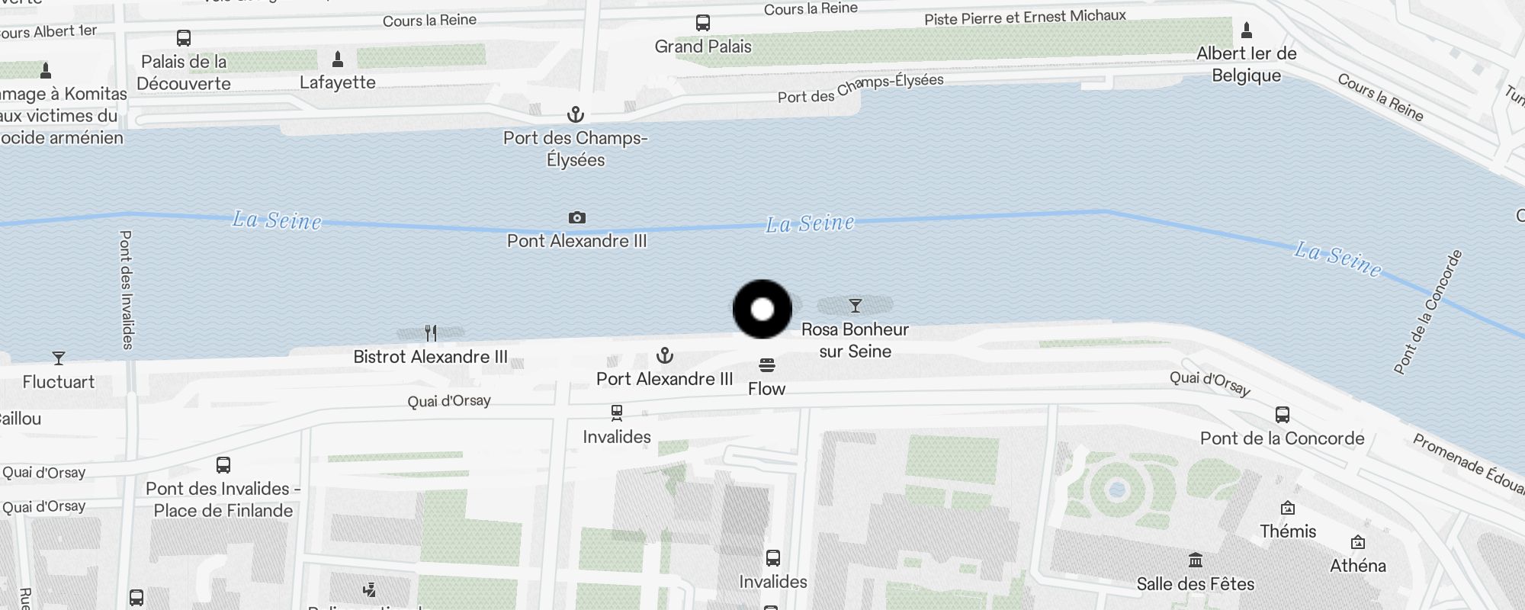Select the Port Alexandre III anchor icon
The width and height of the screenshot is (1525, 610).
[x=665, y=355]
